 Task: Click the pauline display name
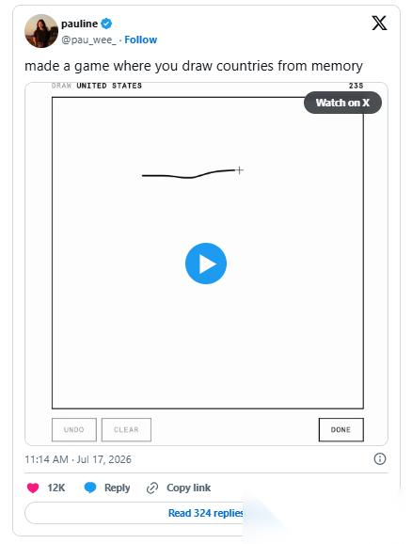pyautogui.click(x=79, y=24)
